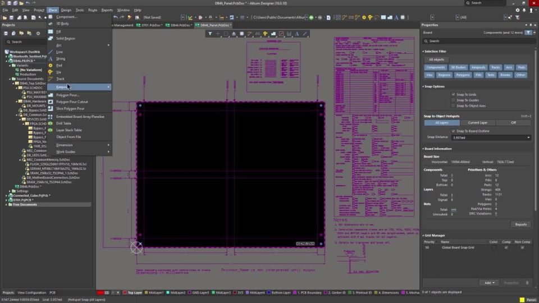Expand the Free Documents tree node
The height and width of the screenshot is (303, 539).
[x=6, y=204]
